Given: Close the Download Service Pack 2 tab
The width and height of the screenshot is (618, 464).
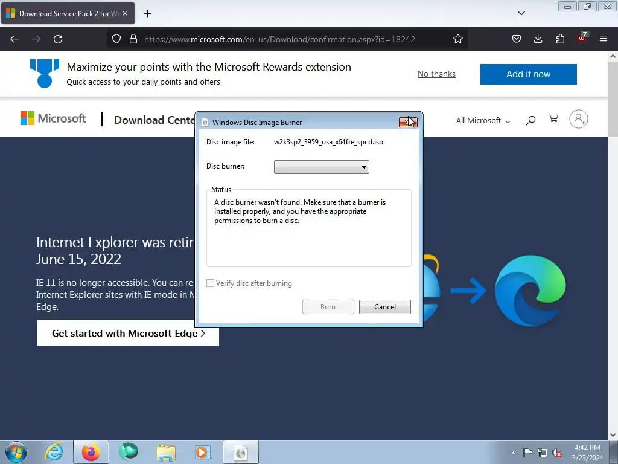Looking at the screenshot, I should pyautogui.click(x=124, y=13).
